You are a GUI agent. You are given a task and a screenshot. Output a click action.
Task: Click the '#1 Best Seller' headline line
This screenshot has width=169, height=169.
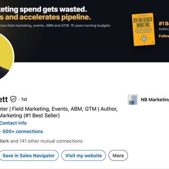[x=30, y=115]
